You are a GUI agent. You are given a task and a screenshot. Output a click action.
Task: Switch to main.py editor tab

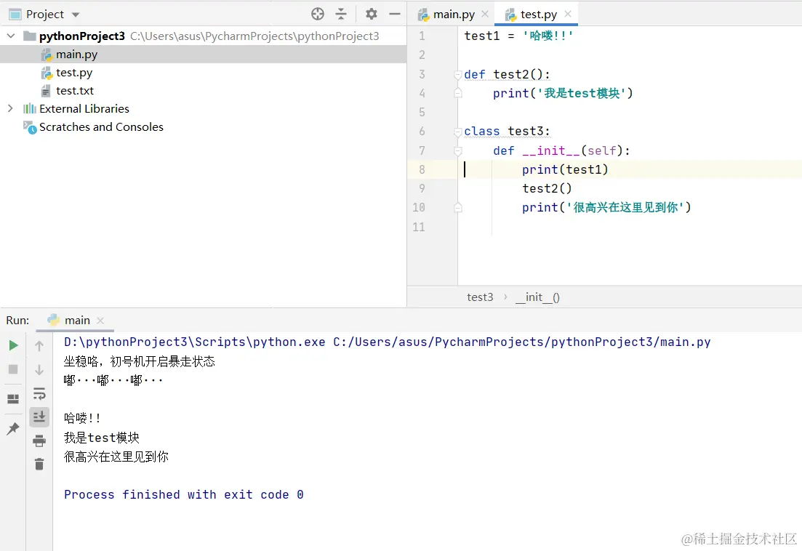tap(454, 15)
